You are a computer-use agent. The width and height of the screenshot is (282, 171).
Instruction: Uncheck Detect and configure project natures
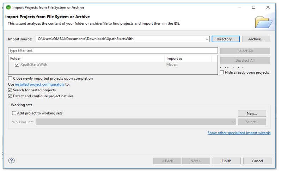pyautogui.click(x=10, y=96)
